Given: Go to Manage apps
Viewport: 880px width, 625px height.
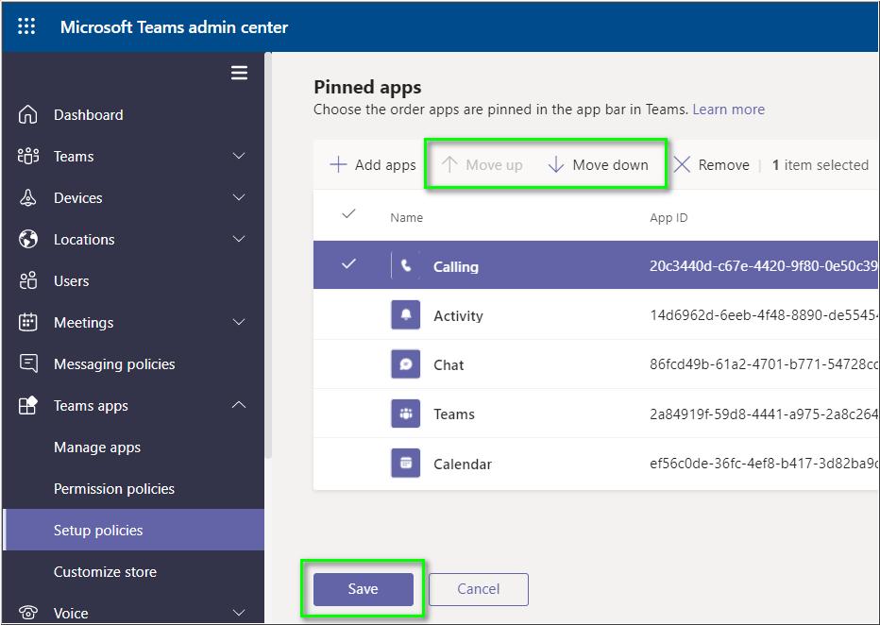Looking at the screenshot, I should [x=133, y=448].
